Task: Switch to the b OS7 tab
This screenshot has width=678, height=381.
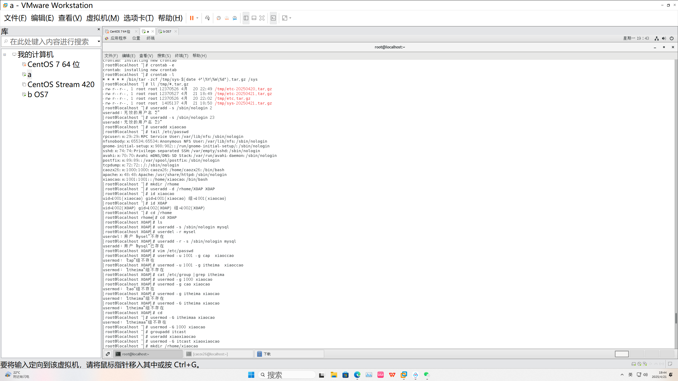Action: pos(167,31)
